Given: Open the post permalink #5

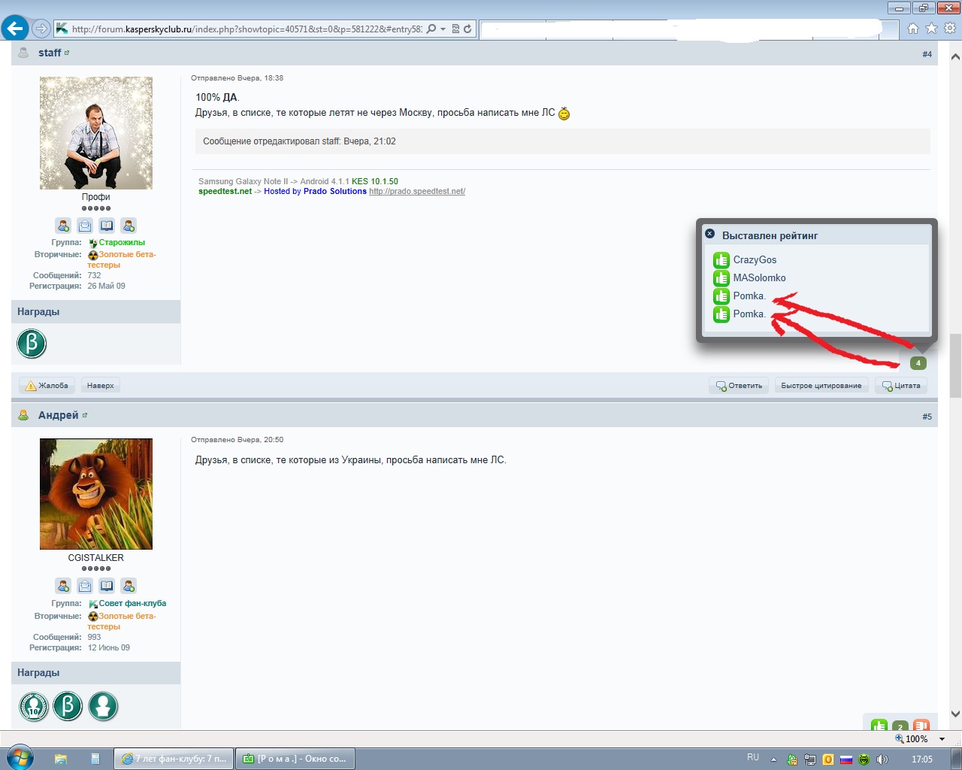Looking at the screenshot, I should (927, 417).
